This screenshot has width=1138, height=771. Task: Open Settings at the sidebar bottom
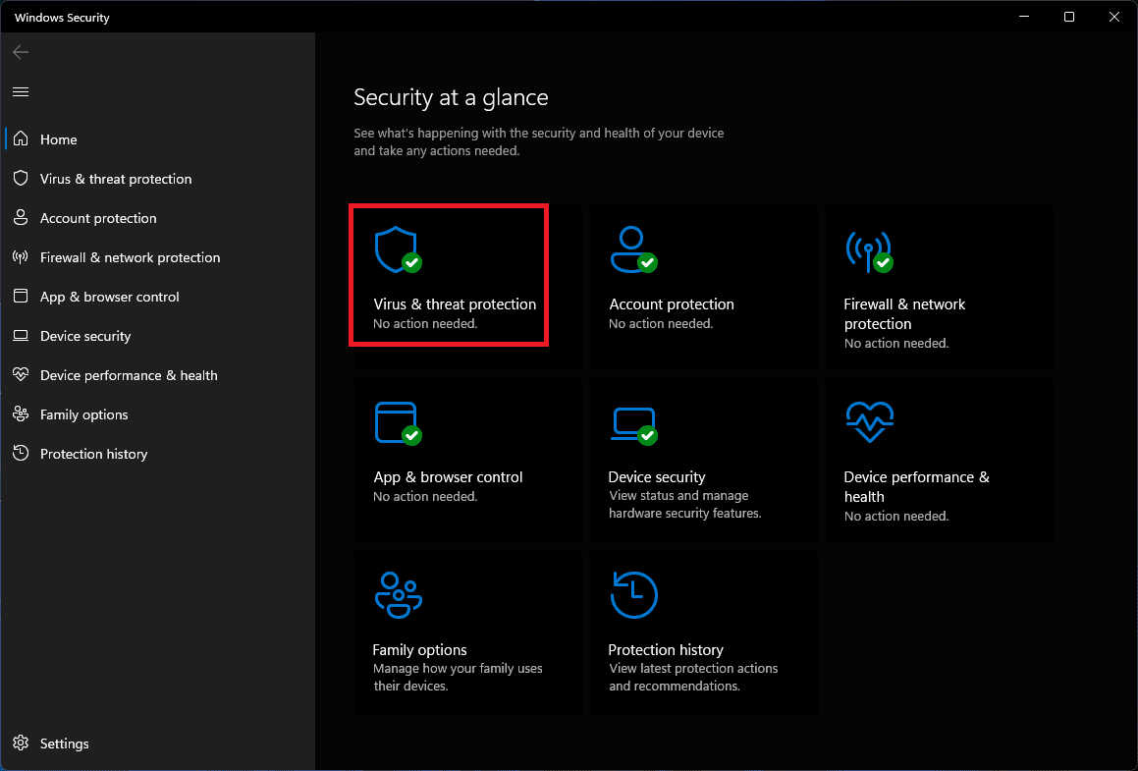pyautogui.click(x=64, y=743)
